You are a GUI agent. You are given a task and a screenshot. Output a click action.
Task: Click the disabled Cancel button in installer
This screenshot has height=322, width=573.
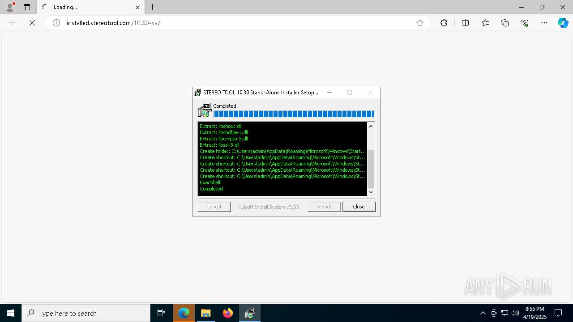tap(214, 207)
